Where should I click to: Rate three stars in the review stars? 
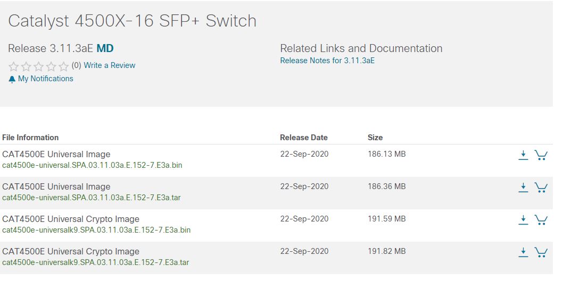tap(39, 66)
